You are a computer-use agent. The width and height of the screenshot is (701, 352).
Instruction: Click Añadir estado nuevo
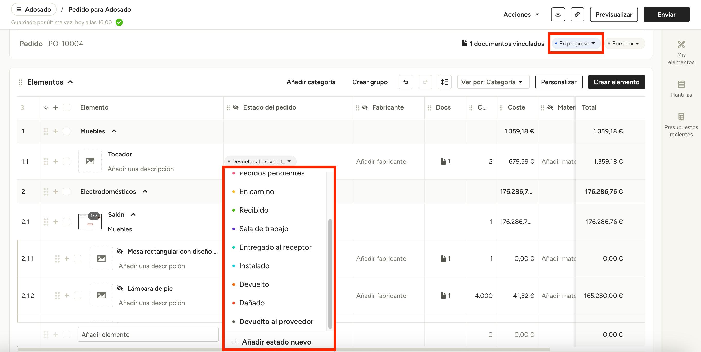pyautogui.click(x=276, y=342)
